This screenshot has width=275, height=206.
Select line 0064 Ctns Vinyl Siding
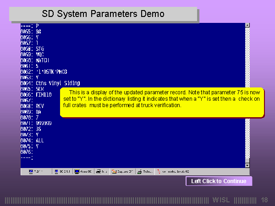50,83
